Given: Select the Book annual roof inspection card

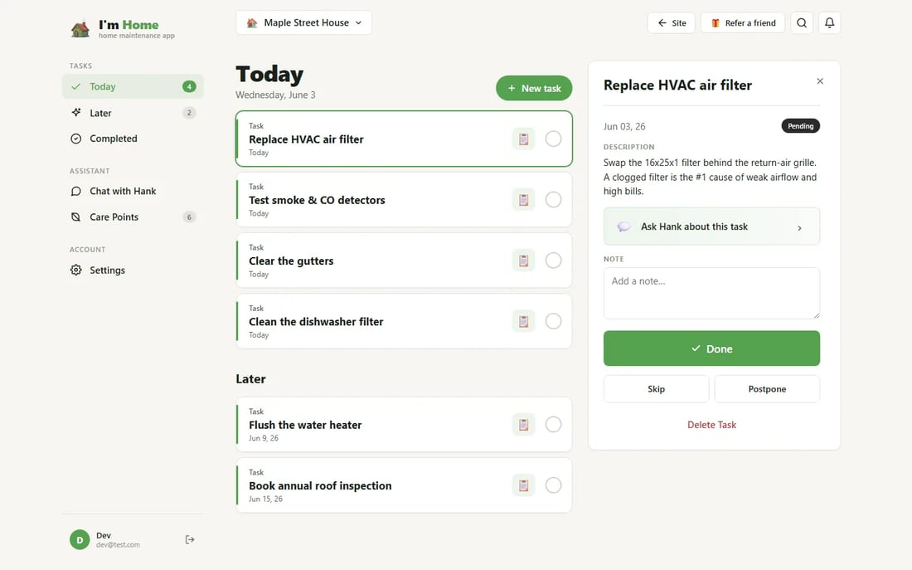Looking at the screenshot, I should pos(404,485).
